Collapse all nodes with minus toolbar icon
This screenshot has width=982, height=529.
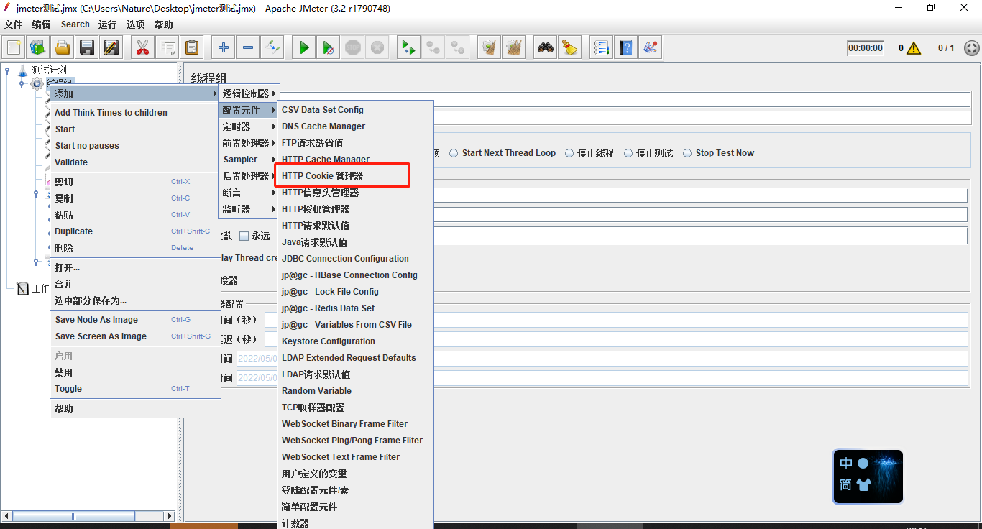pos(248,48)
